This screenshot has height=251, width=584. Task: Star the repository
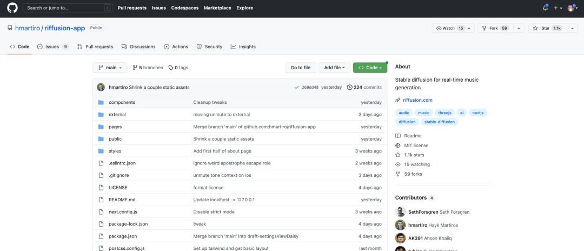tap(547, 28)
